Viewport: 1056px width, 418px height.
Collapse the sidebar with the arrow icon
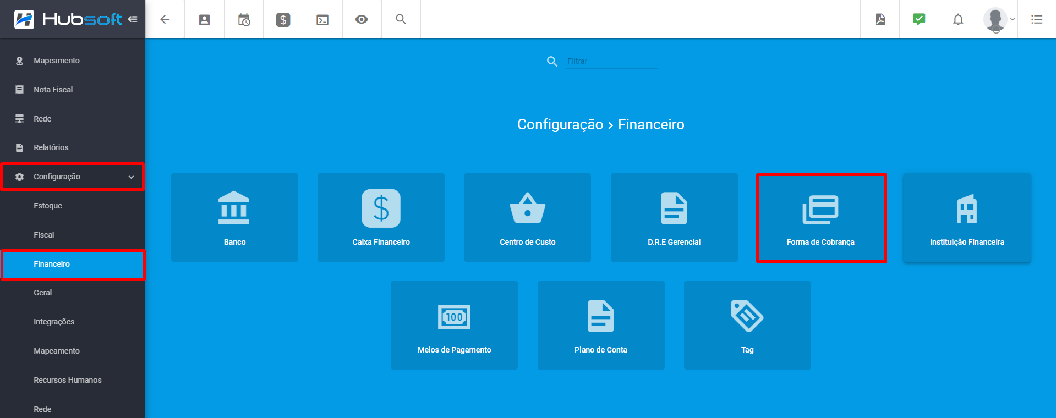pos(133,19)
